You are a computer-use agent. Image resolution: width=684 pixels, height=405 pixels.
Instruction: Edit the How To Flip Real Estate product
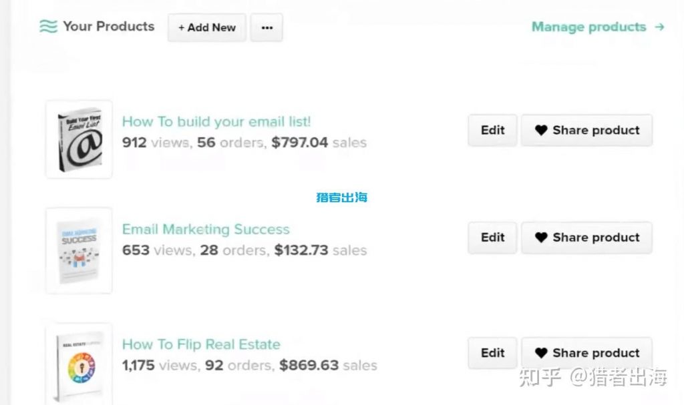click(492, 353)
